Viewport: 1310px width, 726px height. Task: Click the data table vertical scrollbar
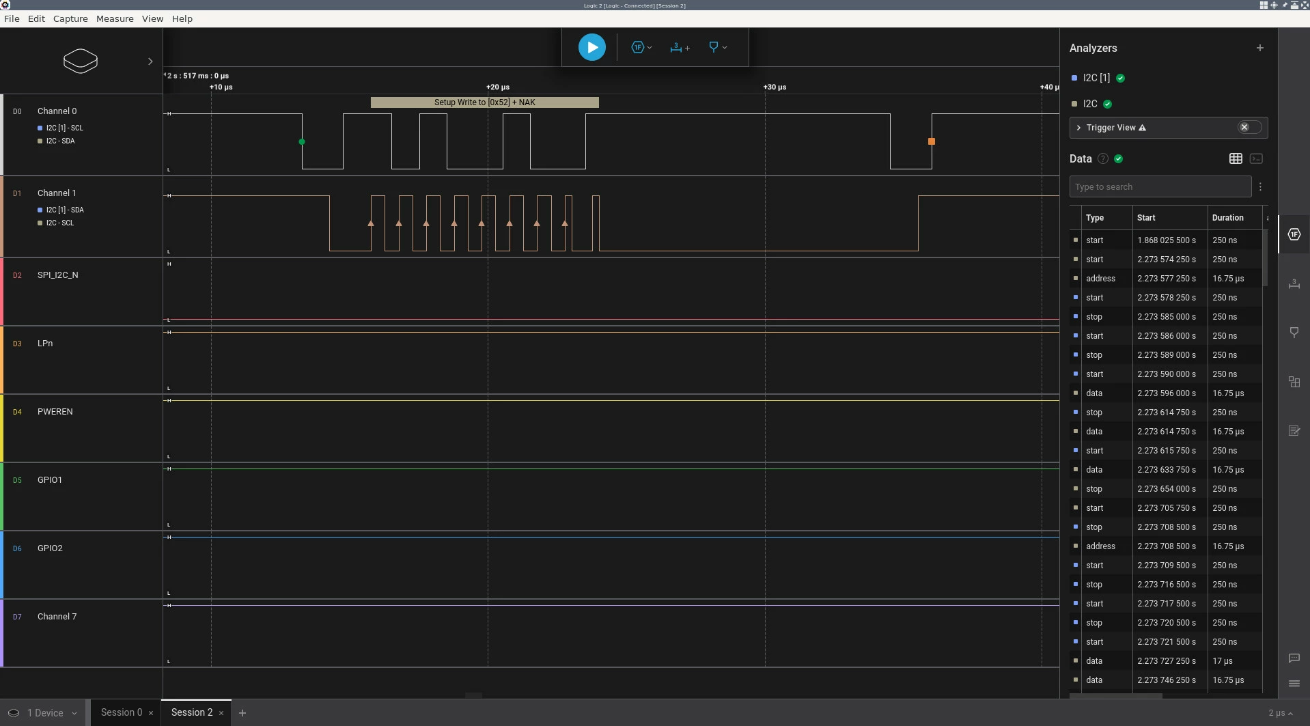click(1265, 258)
